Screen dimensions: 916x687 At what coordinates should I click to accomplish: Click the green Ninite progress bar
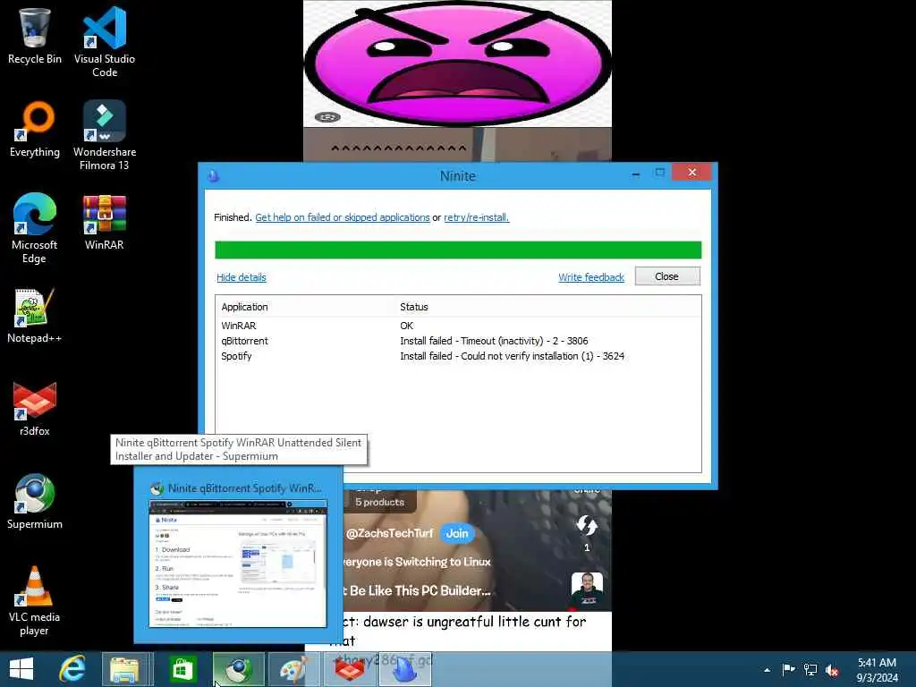click(x=458, y=250)
